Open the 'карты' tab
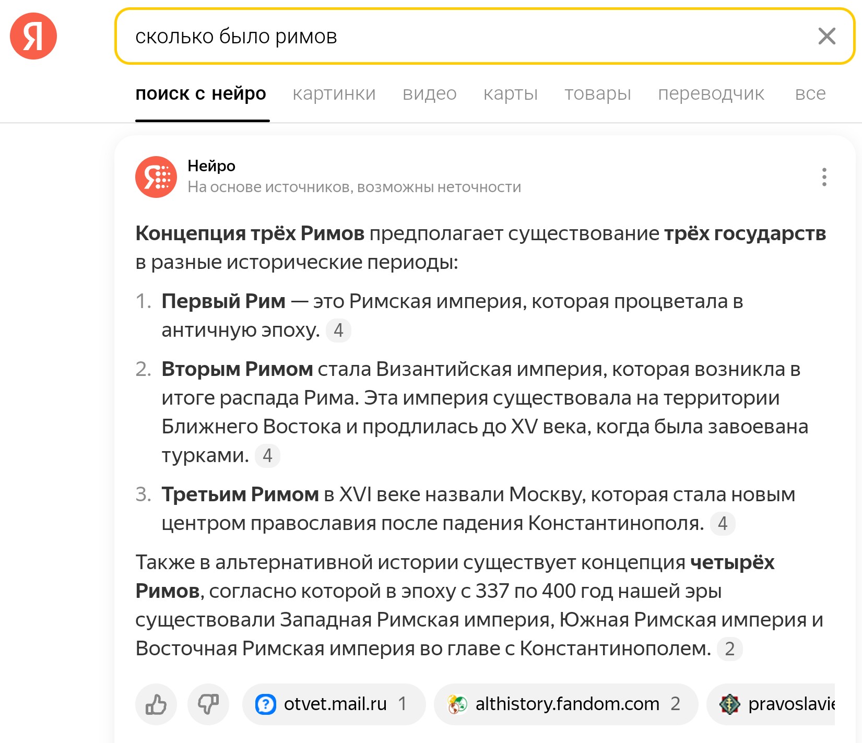This screenshot has height=743, width=862. click(511, 93)
